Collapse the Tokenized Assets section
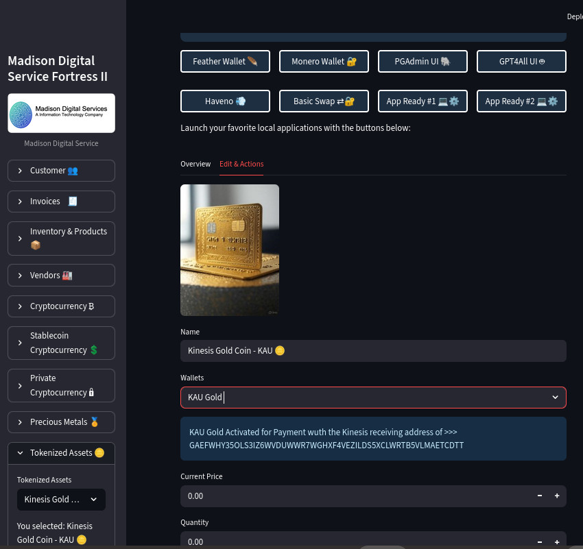Image resolution: width=583 pixels, height=549 pixels. (x=61, y=453)
